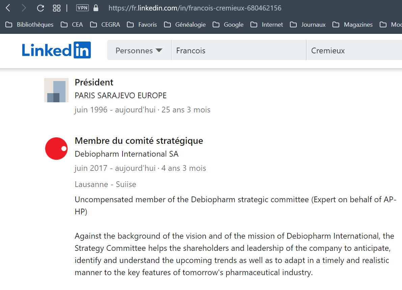Click the padlock security icon
The image size is (402, 290).
click(x=96, y=8)
